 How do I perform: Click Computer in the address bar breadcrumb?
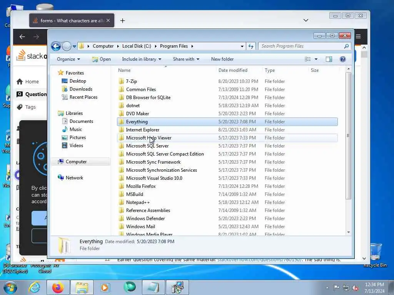(103, 46)
